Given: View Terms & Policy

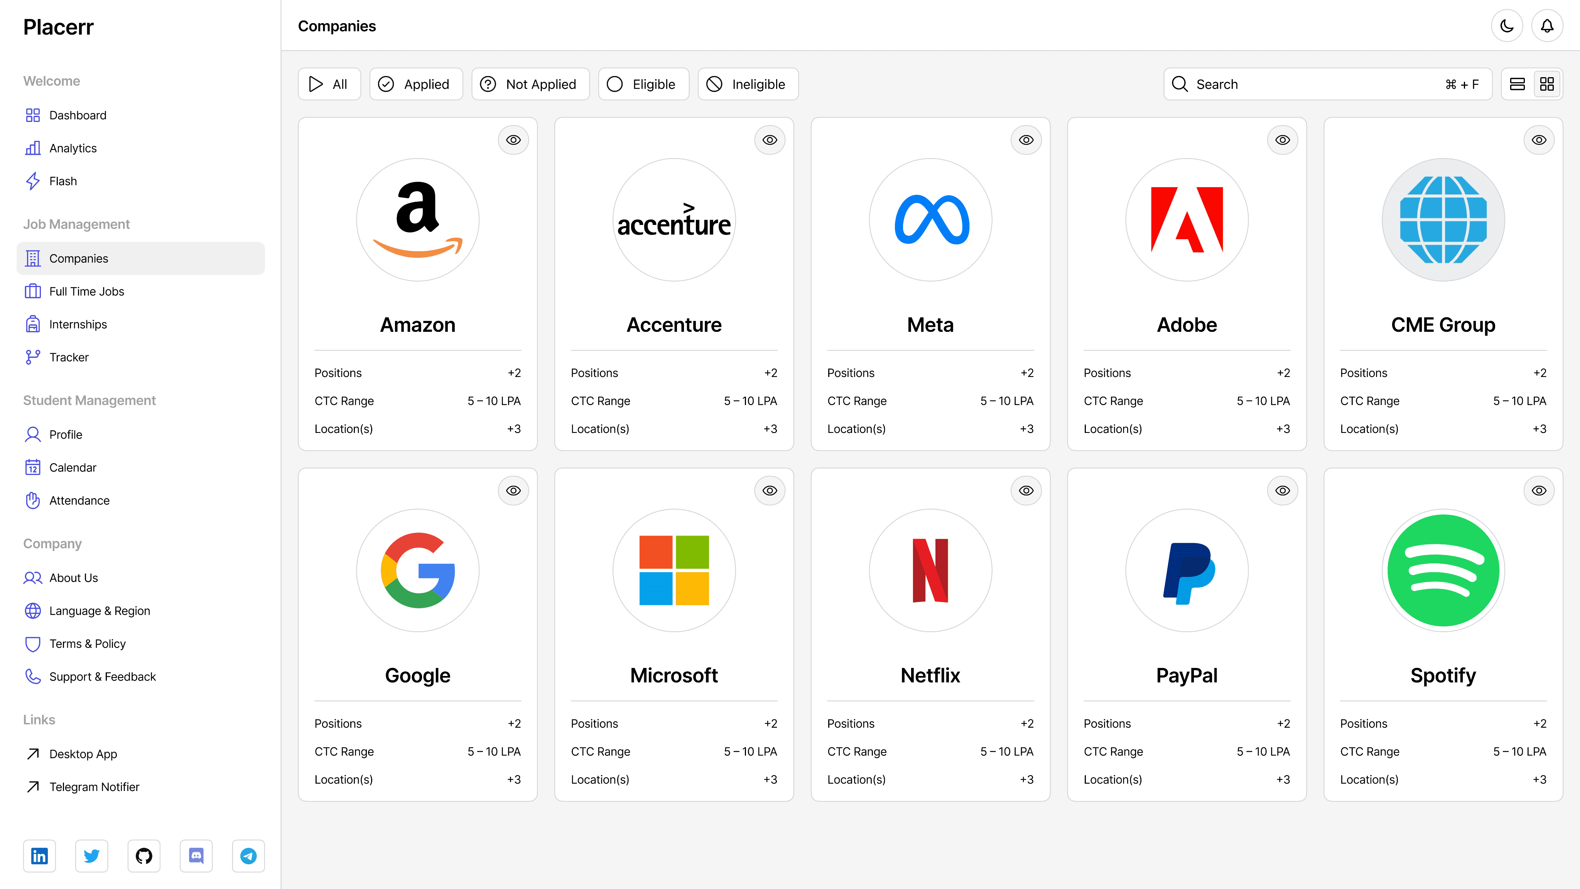Looking at the screenshot, I should (x=140, y=644).
